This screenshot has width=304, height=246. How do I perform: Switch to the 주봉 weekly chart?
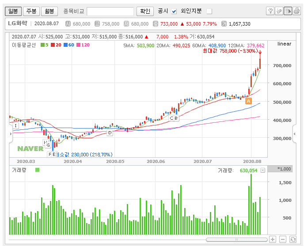pyautogui.click(x=31, y=11)
